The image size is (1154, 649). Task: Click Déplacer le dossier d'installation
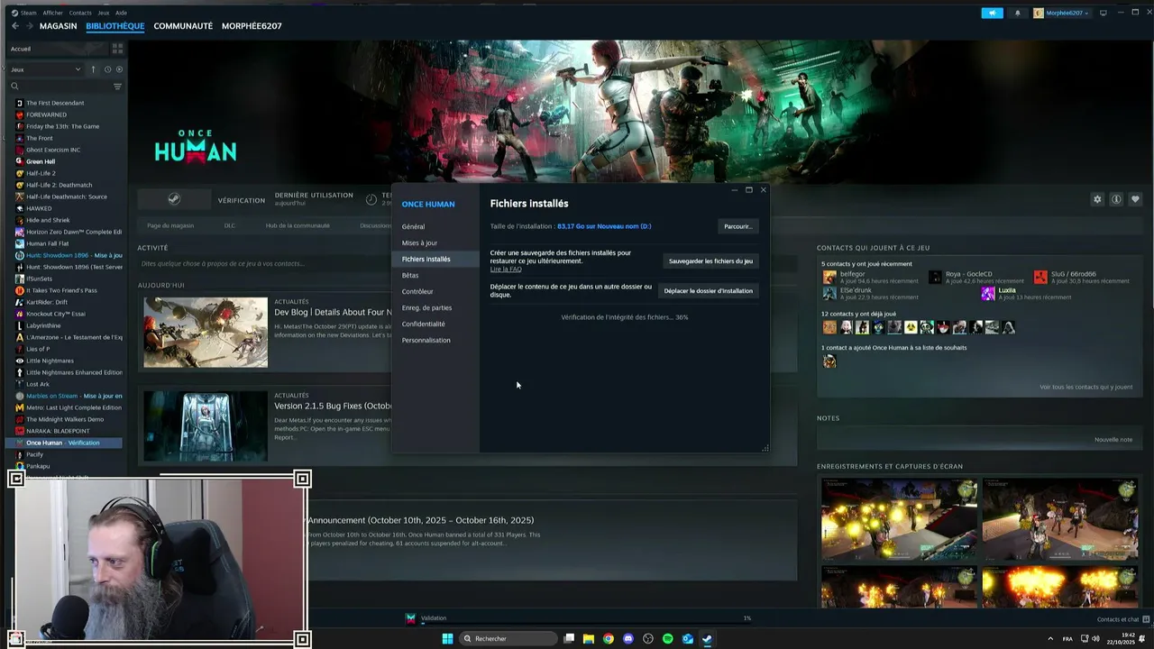pyautogui.click(x=708, y=290)
